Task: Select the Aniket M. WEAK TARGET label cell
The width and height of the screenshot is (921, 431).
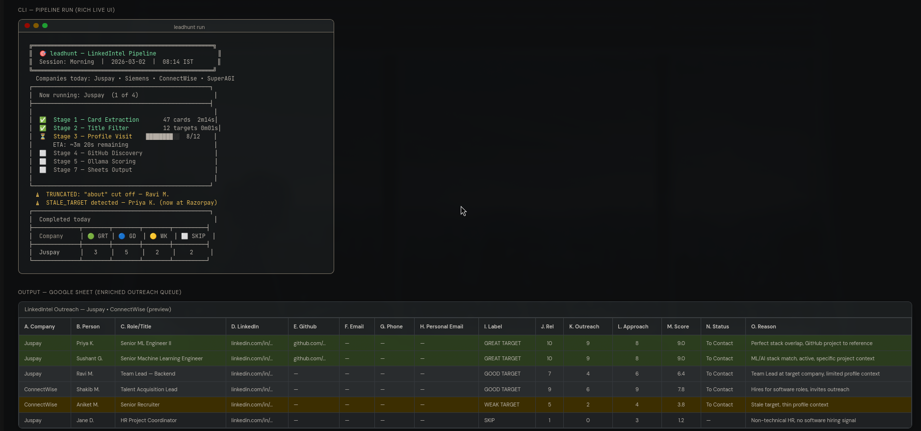Action: (x=501, y=404)
